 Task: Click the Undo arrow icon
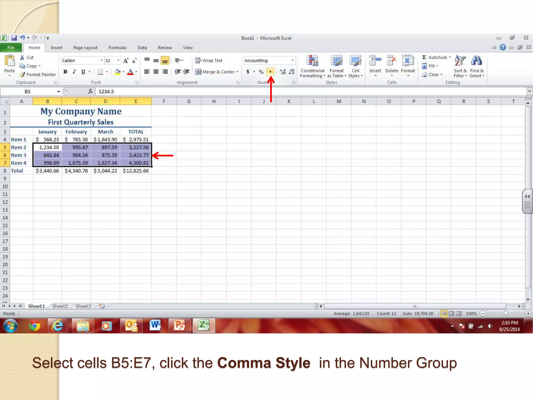(x=23, y=38)
